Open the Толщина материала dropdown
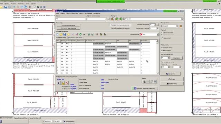 [155, 24]
